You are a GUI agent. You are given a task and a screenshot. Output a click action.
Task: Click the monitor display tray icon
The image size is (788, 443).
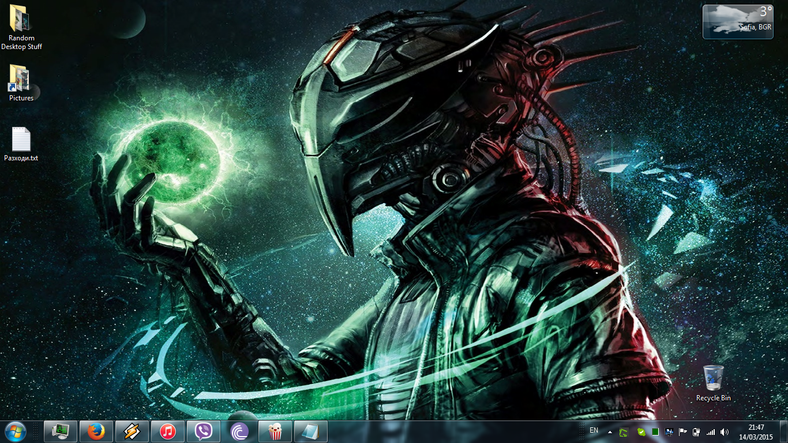coord(669,431)
